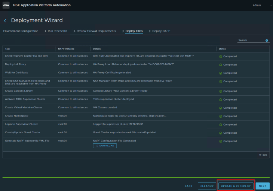
Task: Click the VMware logo icon
Action: pos(6,5)
